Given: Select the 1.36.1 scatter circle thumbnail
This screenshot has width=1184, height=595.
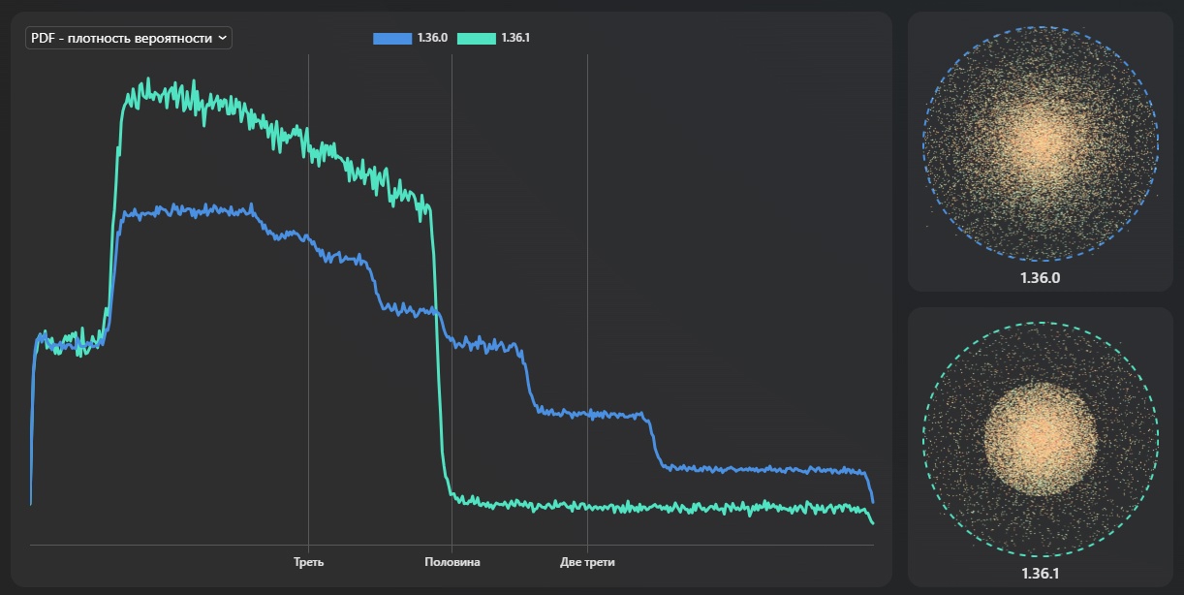Looking at the screenshot, I should (1041, 439).
